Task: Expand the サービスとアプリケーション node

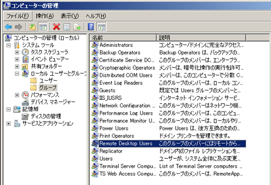Action: (x=8, y=123)
